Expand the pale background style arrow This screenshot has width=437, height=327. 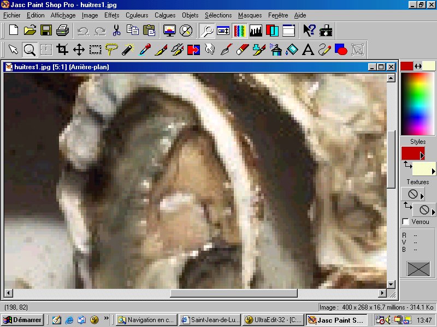[x=433, y=171]
